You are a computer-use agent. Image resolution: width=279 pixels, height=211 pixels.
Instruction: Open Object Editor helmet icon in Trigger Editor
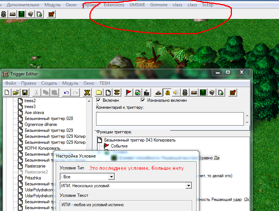185,92
